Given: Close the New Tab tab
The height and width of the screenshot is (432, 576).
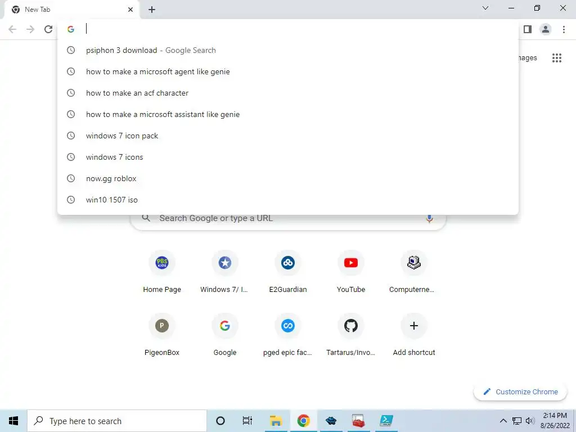Looking at the screenshot, I should pyautogui.click(x=130, y=10).
